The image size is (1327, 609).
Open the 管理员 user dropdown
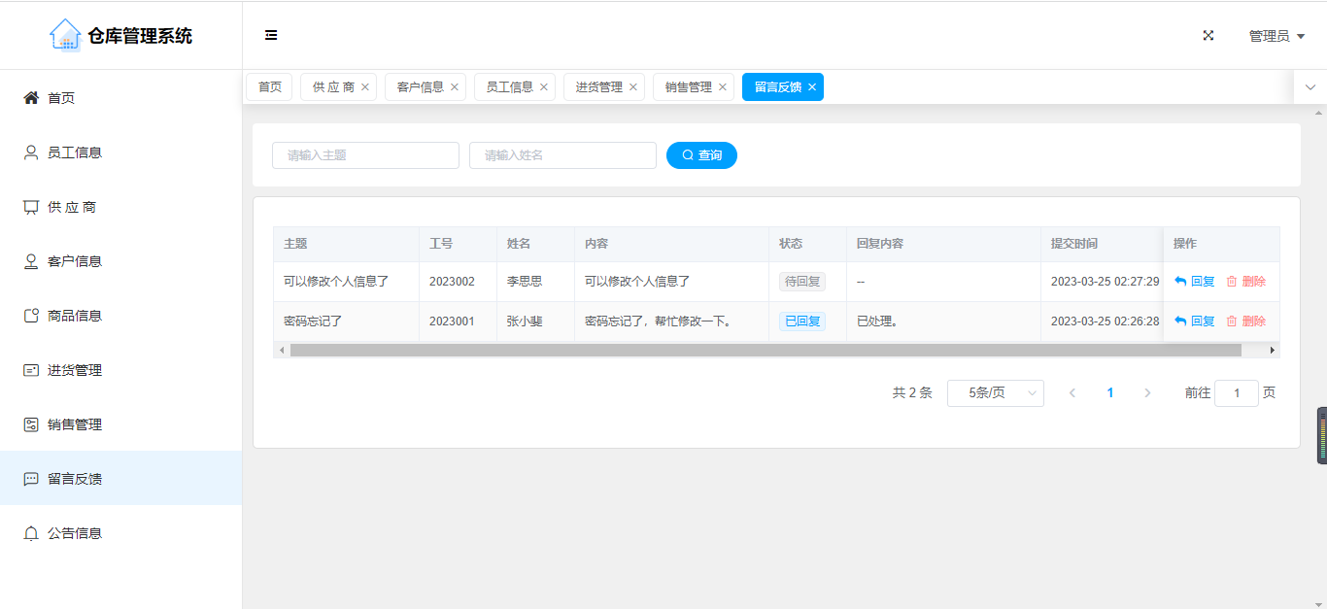tap(1276, 36)
